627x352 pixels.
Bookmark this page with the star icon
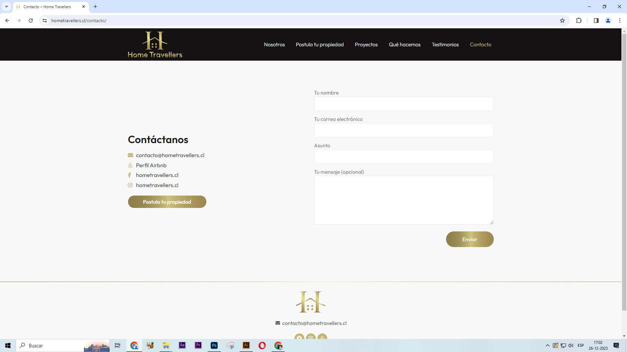coord(562,21)
